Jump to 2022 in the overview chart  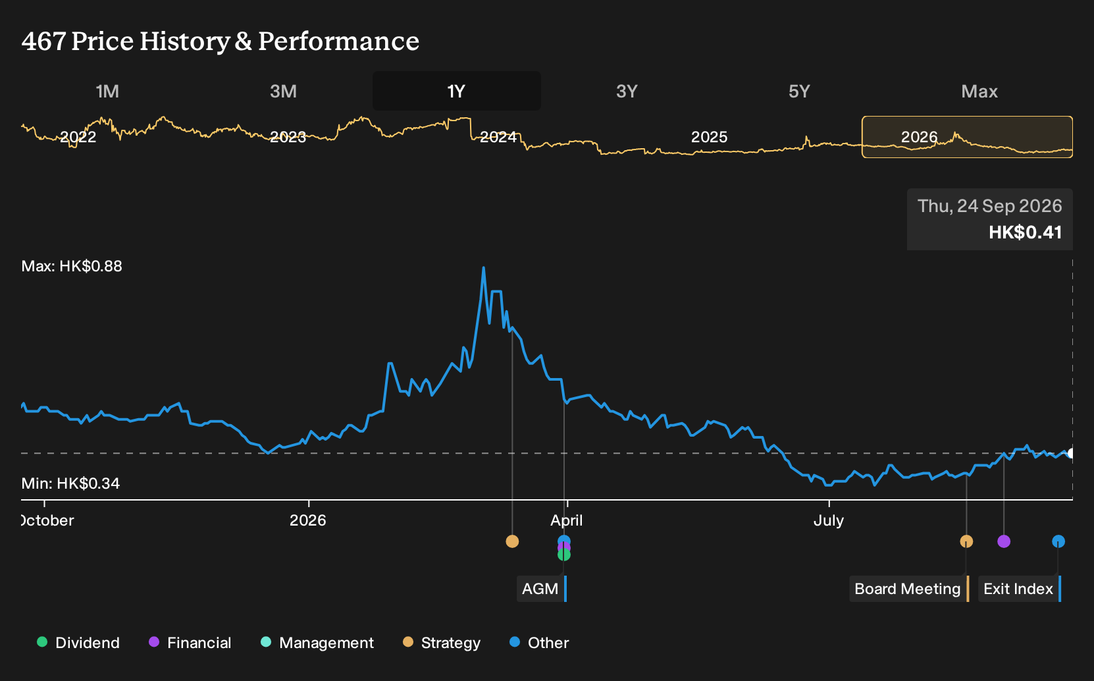click(x=78, y=137)
